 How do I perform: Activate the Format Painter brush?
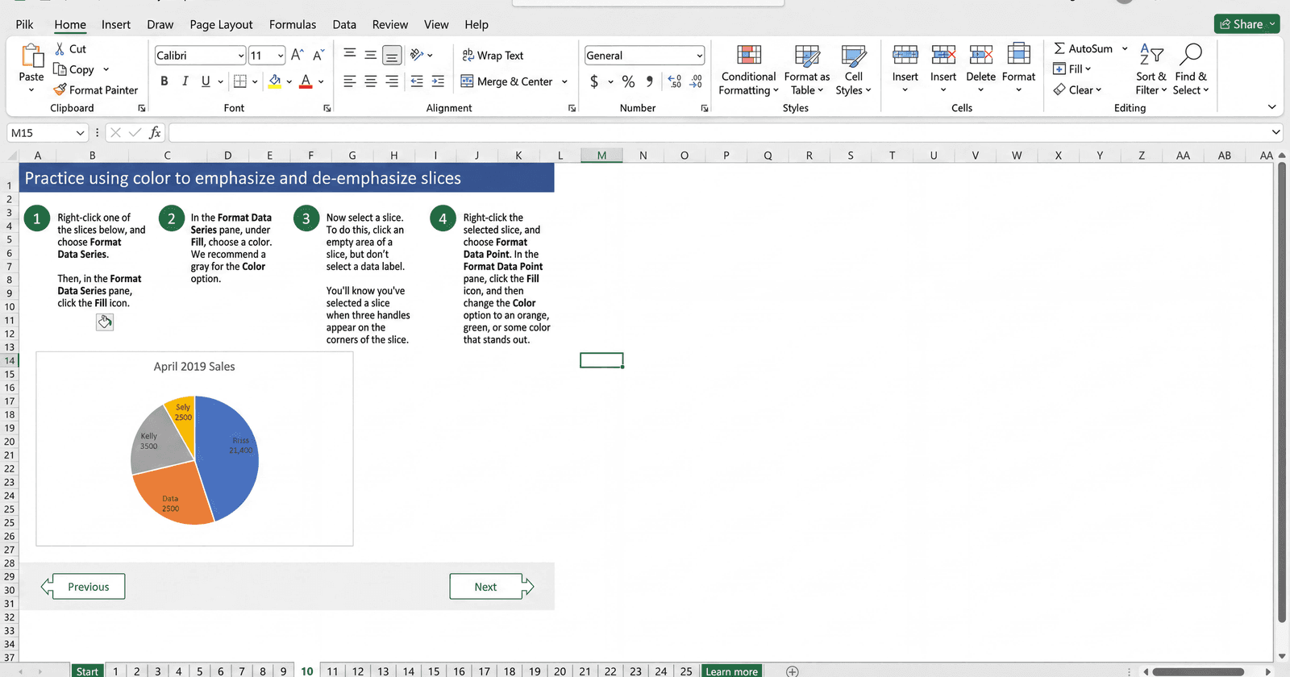click(x=60, y=89)
